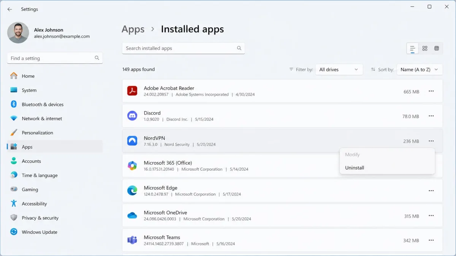Go to Network & internet settings
Image resolution: width=456 pixels, height=256 pixels.
(x=55, y=118)
